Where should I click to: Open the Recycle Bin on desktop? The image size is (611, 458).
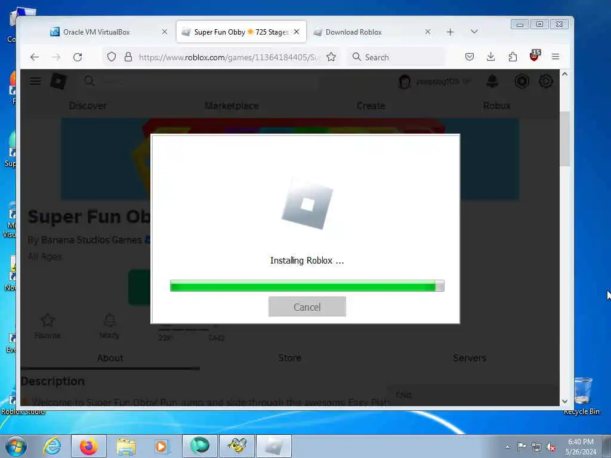click(x=582, y=395)
